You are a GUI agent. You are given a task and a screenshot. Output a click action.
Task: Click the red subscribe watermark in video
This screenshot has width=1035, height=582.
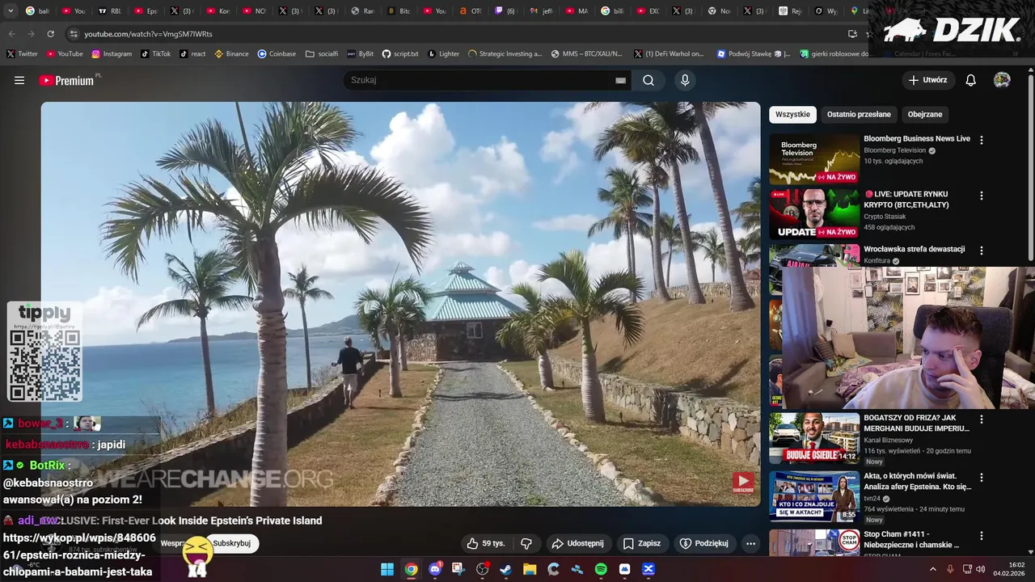click(x=743, y=483)
